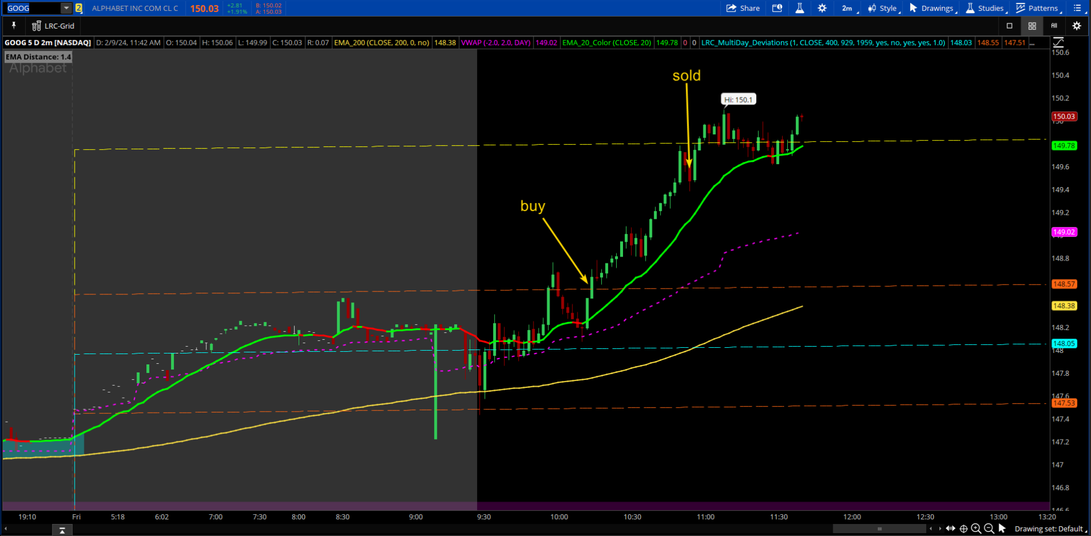Viewport: 1091px width, 536px height.
Task: Click the crosshair pan icon
Action: click(x=964, y=529)
